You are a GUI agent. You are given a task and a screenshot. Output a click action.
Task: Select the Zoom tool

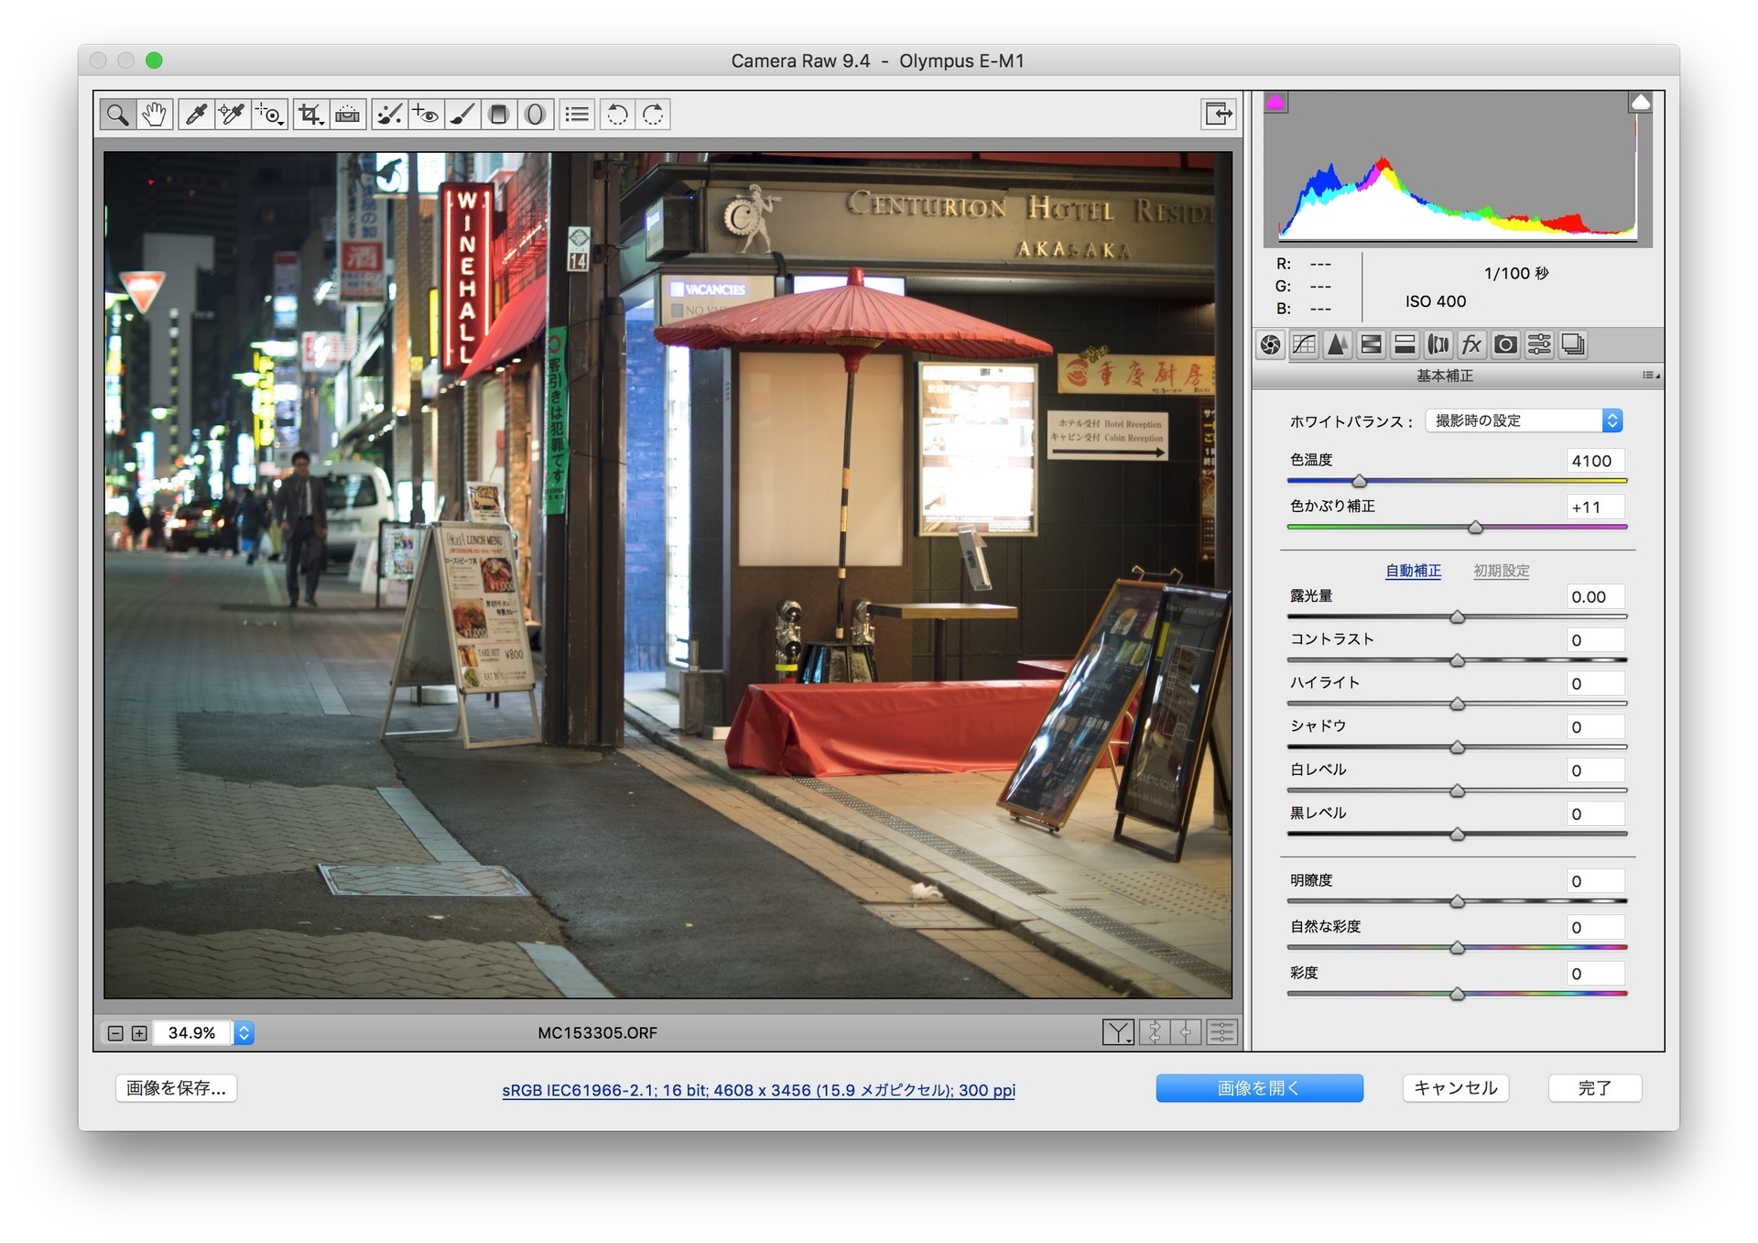click(x=117, y=114)
